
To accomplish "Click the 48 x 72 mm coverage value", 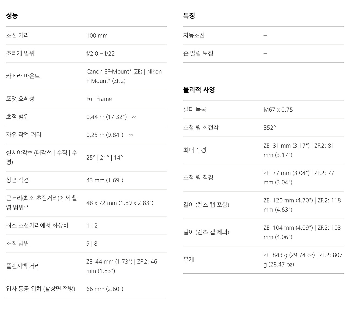I will [x=120, y=203].
